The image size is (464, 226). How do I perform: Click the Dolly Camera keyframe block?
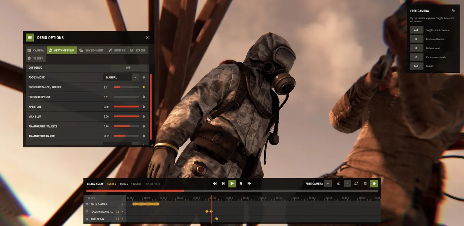[146, 204]
